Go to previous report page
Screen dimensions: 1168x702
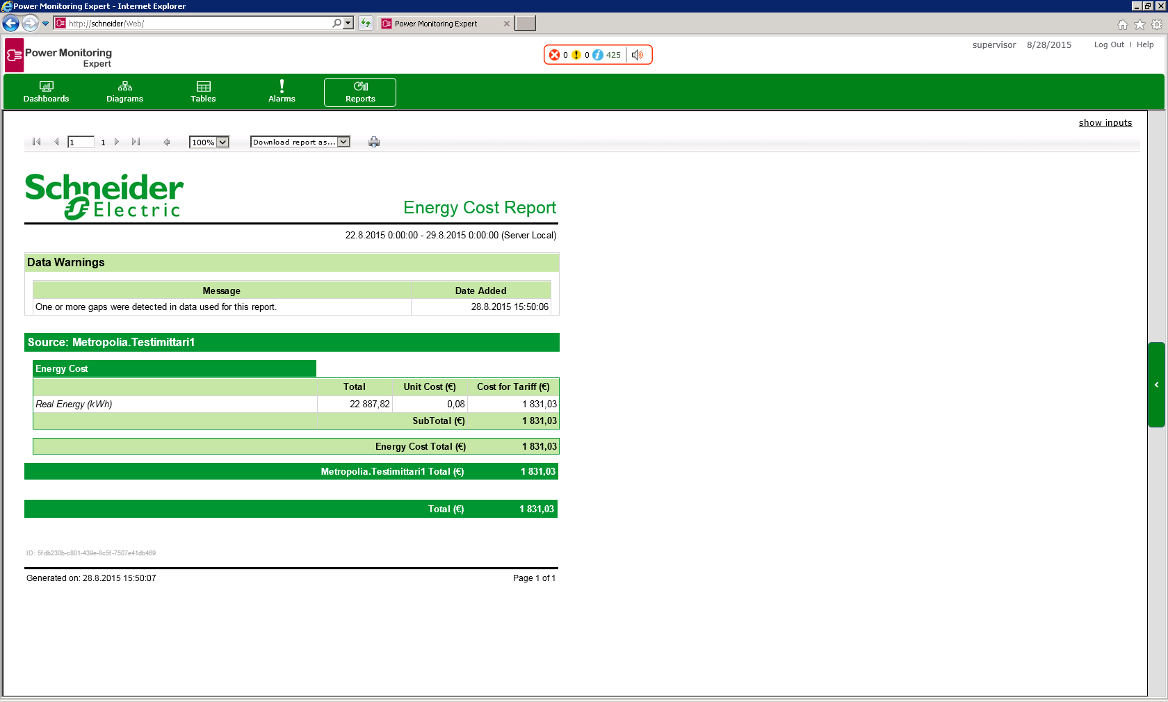[x=56, y=142]
